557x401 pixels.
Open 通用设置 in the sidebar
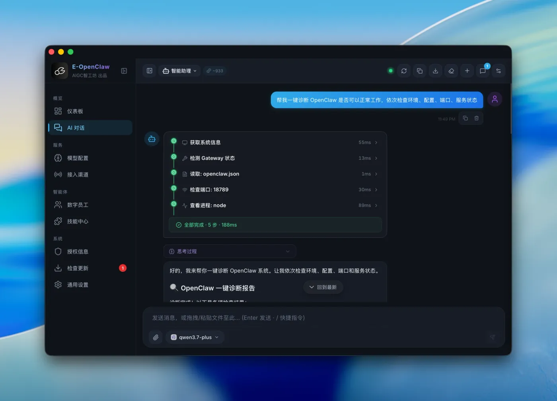tap(90, 285)
